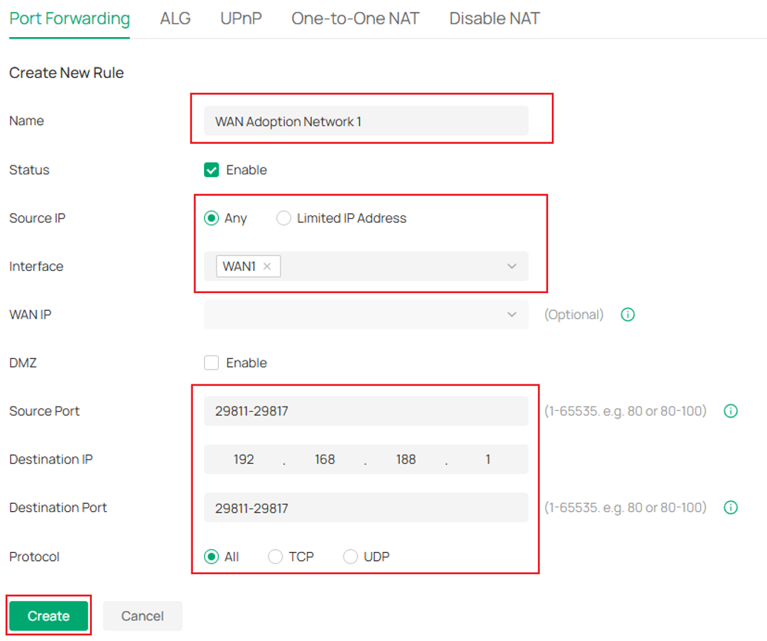The height and width of the screenshot is (641, 767).
Task: Switch to the Disable NAT tab
Action: 495,19
